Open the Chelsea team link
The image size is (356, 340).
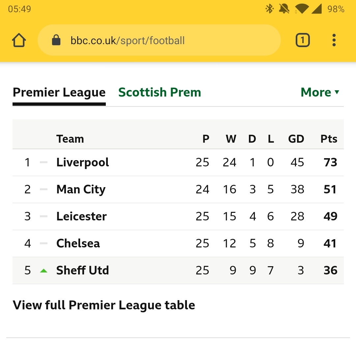coord(78,243)
